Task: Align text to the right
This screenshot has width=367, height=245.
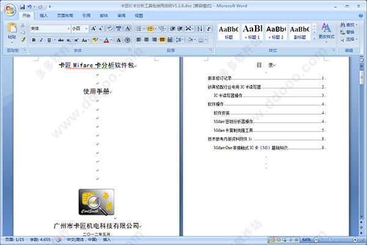Action: [x=154, y=40]
